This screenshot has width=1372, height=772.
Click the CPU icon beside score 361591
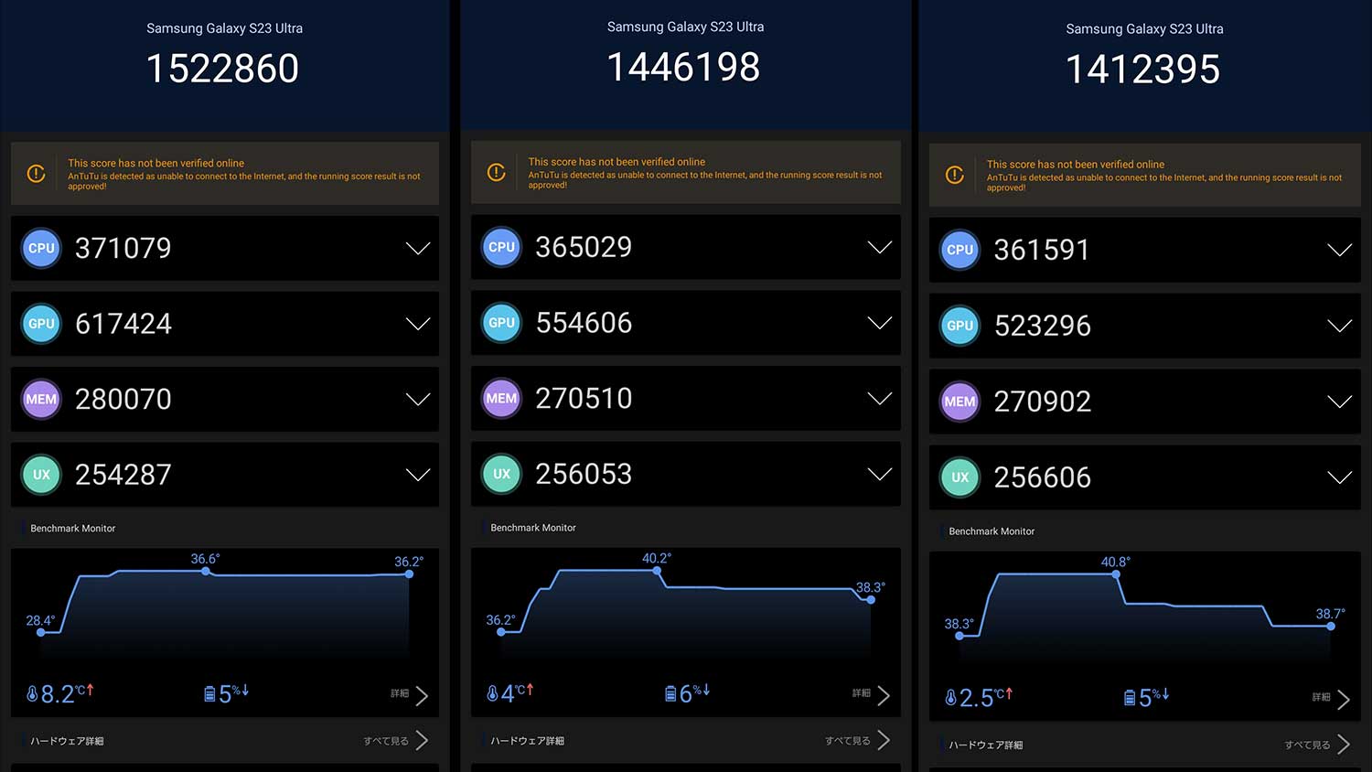pyautogui.click(x=959, y=250)
